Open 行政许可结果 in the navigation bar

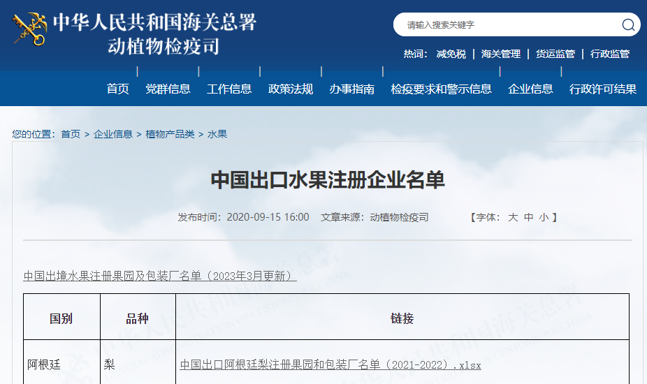pyautogui.click(x=603, y=89)
